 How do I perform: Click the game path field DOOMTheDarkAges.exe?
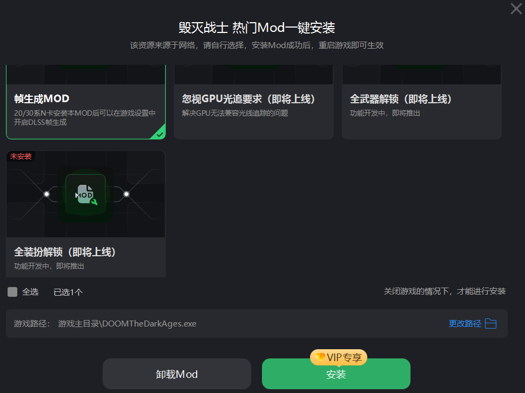point(257,324)
